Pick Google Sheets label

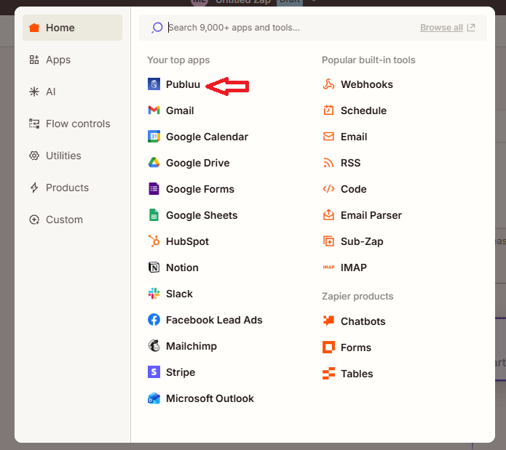coord(202,215)
